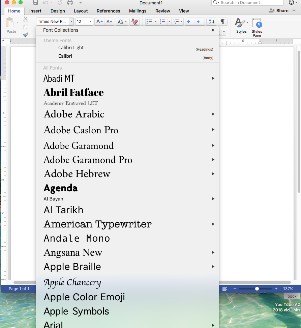Collapse the ribbon with the chevron near Share

pos(294,11)
